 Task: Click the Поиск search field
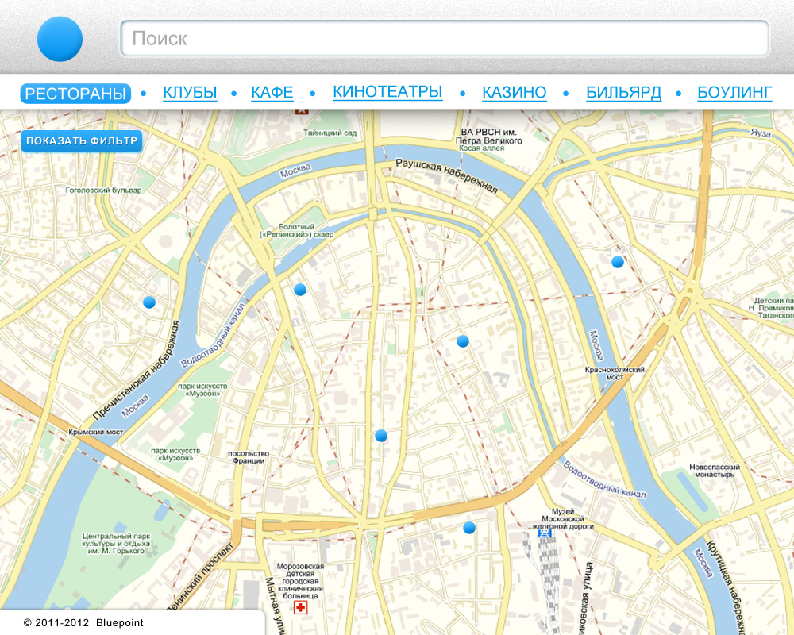point(445,38)
